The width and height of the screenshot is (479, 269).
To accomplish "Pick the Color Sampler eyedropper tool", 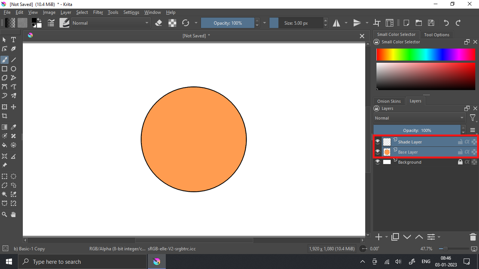I will coord(13,127).
